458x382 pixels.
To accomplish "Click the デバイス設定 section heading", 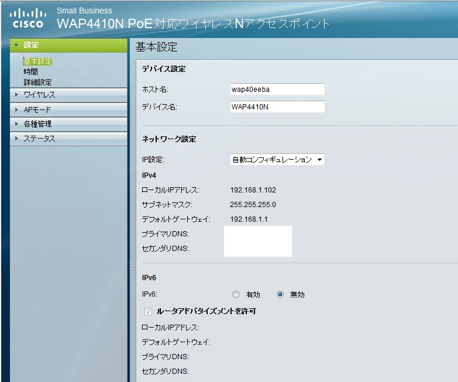I will 164,69.
